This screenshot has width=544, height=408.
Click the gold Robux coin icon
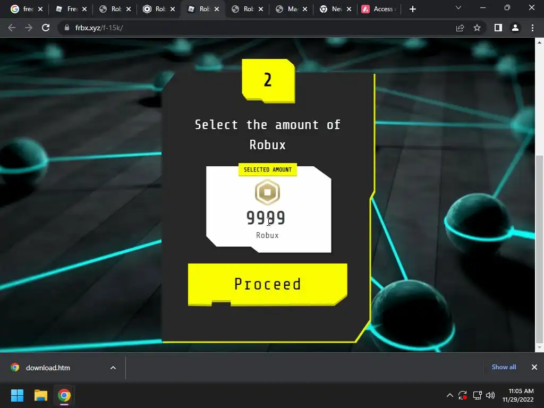point(268,192)
